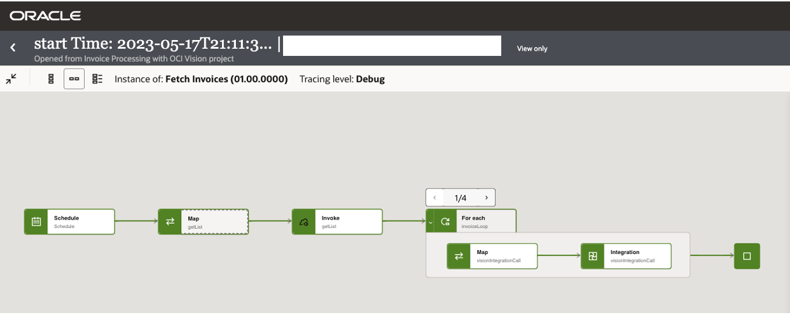The width and height of the screenshot is (790, 315).
Task: Select the Schedule calendar icon
Action: coord(36,222)
